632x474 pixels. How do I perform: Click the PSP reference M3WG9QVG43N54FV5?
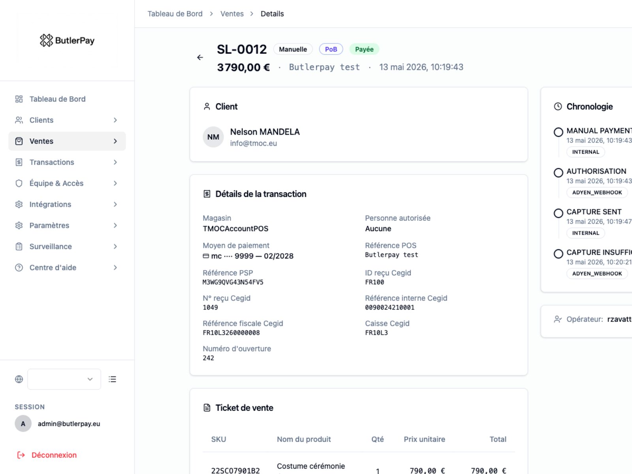(233, 282)
